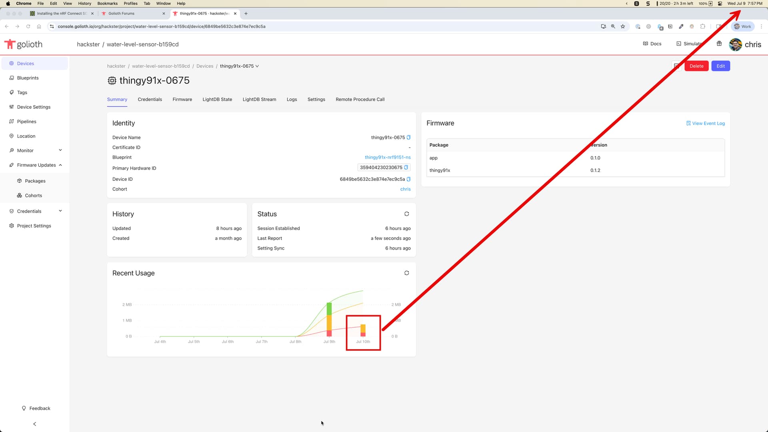Click Devices in the breadcrumb
The width and height of the screenshot is (768, 432).
[x=205, y=66]
